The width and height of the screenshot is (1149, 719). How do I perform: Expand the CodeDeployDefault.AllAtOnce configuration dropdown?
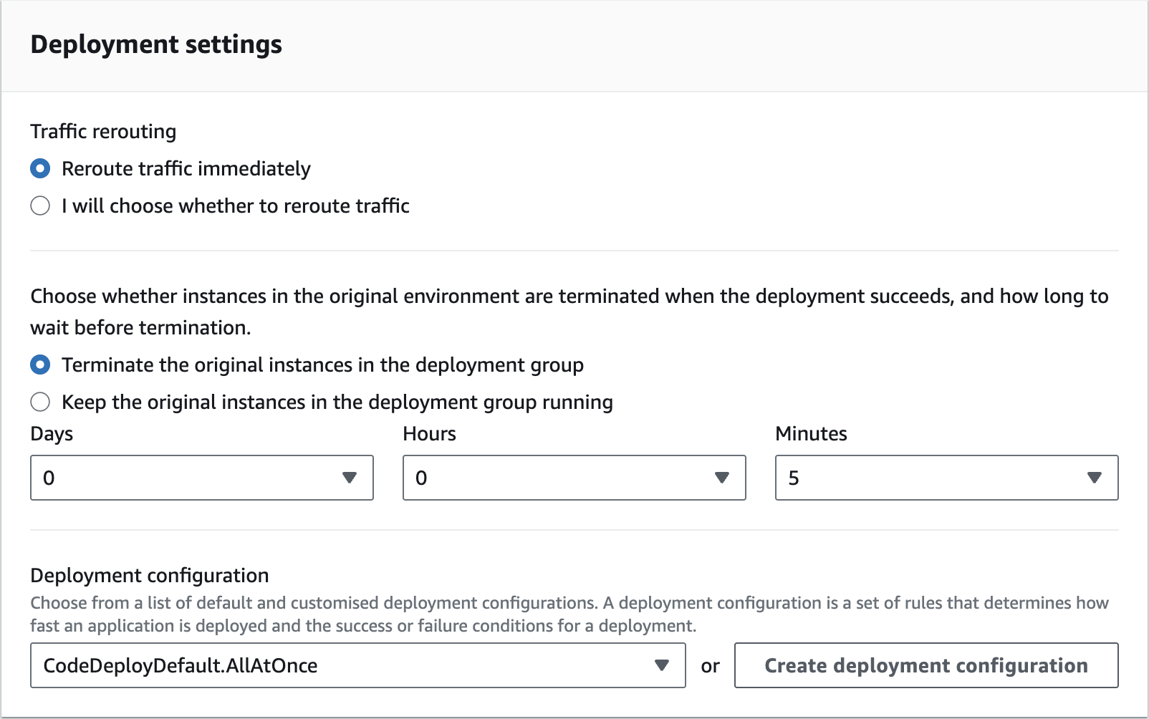[x=344, y=665]
